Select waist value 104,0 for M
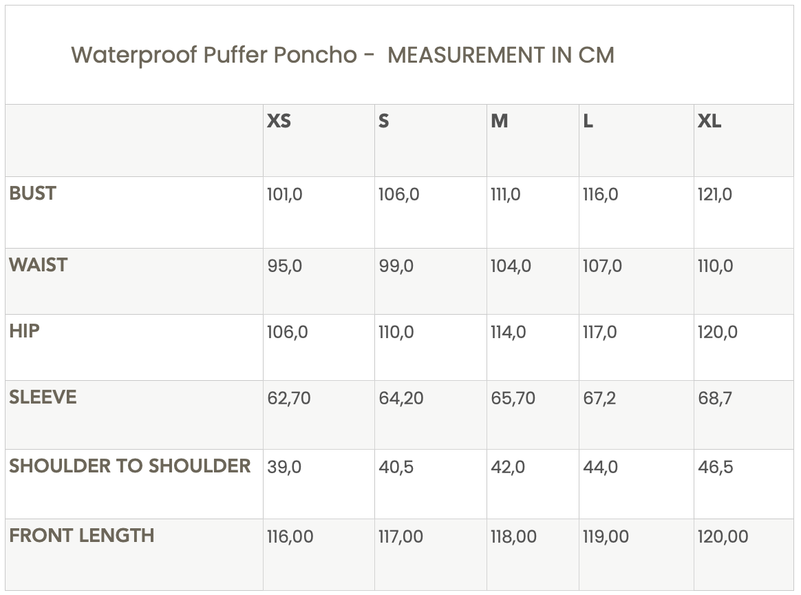The image size is (801, 595). (511, 266)
